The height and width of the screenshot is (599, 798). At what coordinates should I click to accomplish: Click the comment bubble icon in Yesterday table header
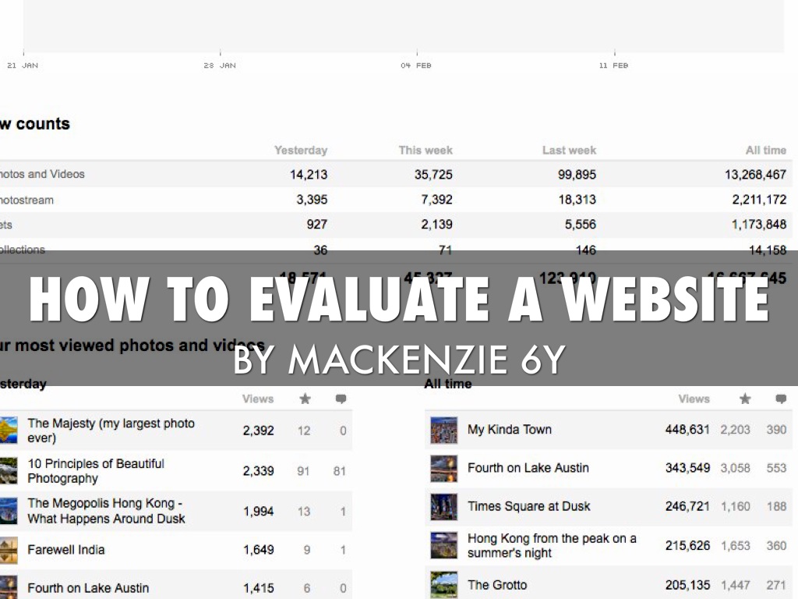click(x=341, y=399)
